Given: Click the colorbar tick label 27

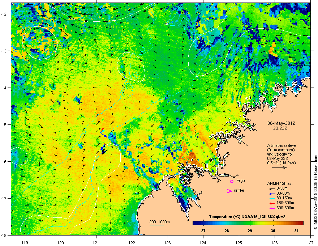Looking at the screenshot, I should [203, 231].
